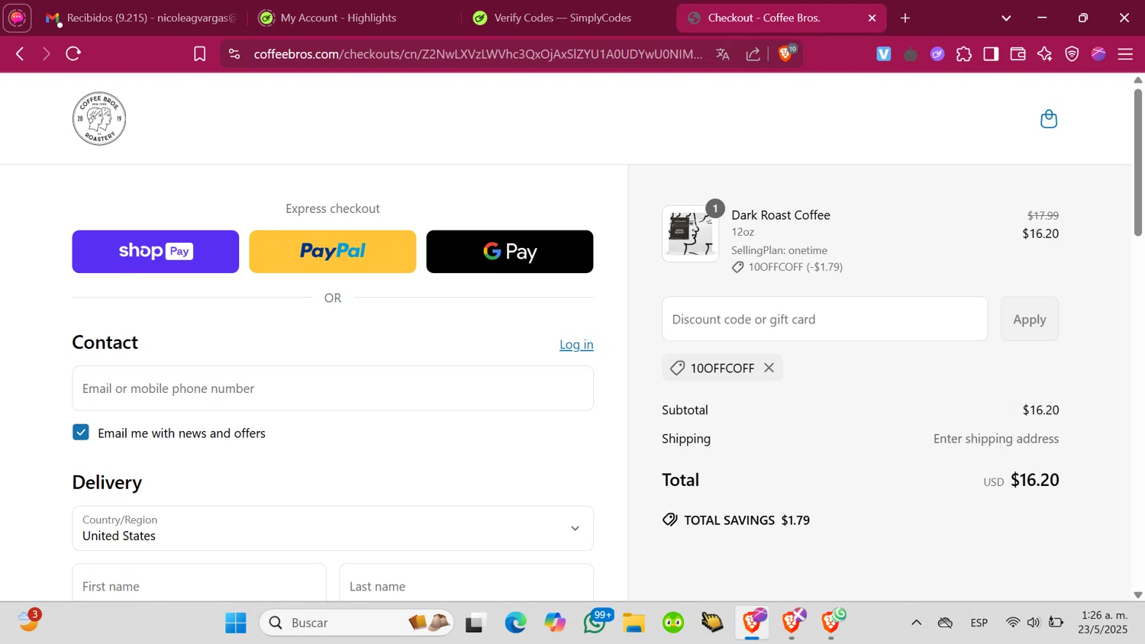
Task: Bookmark this page with the bookmark icon
Action: pos(199,54)
